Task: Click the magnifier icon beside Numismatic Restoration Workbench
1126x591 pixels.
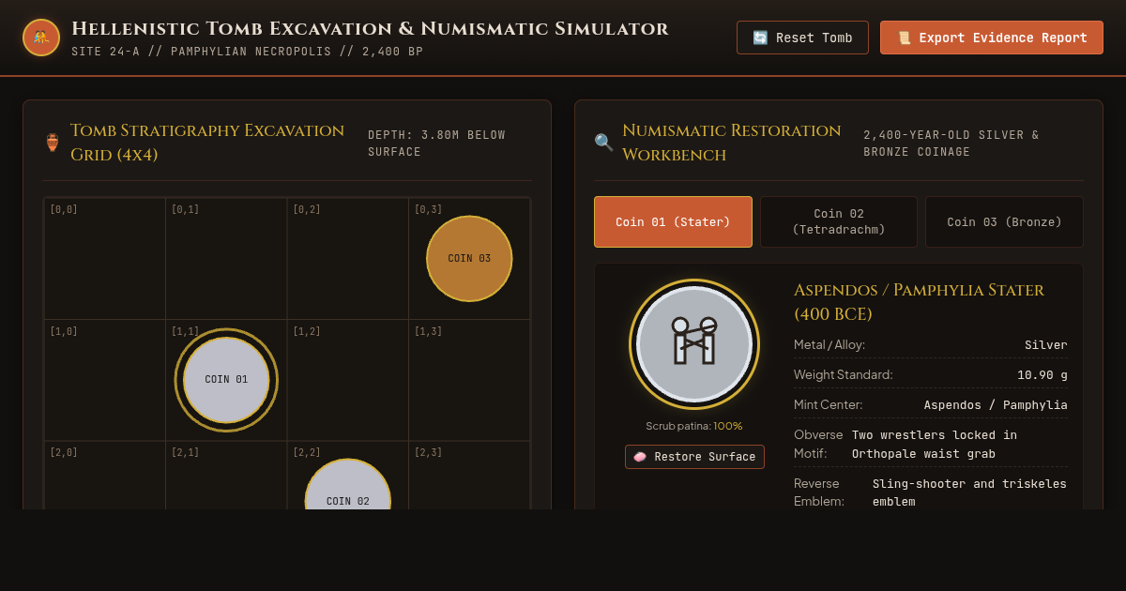Action: (x=603, y=143)
